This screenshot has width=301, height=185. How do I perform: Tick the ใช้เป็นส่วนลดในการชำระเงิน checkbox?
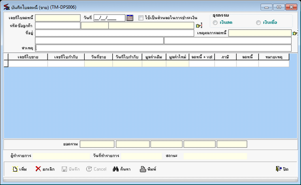point(141,18)
